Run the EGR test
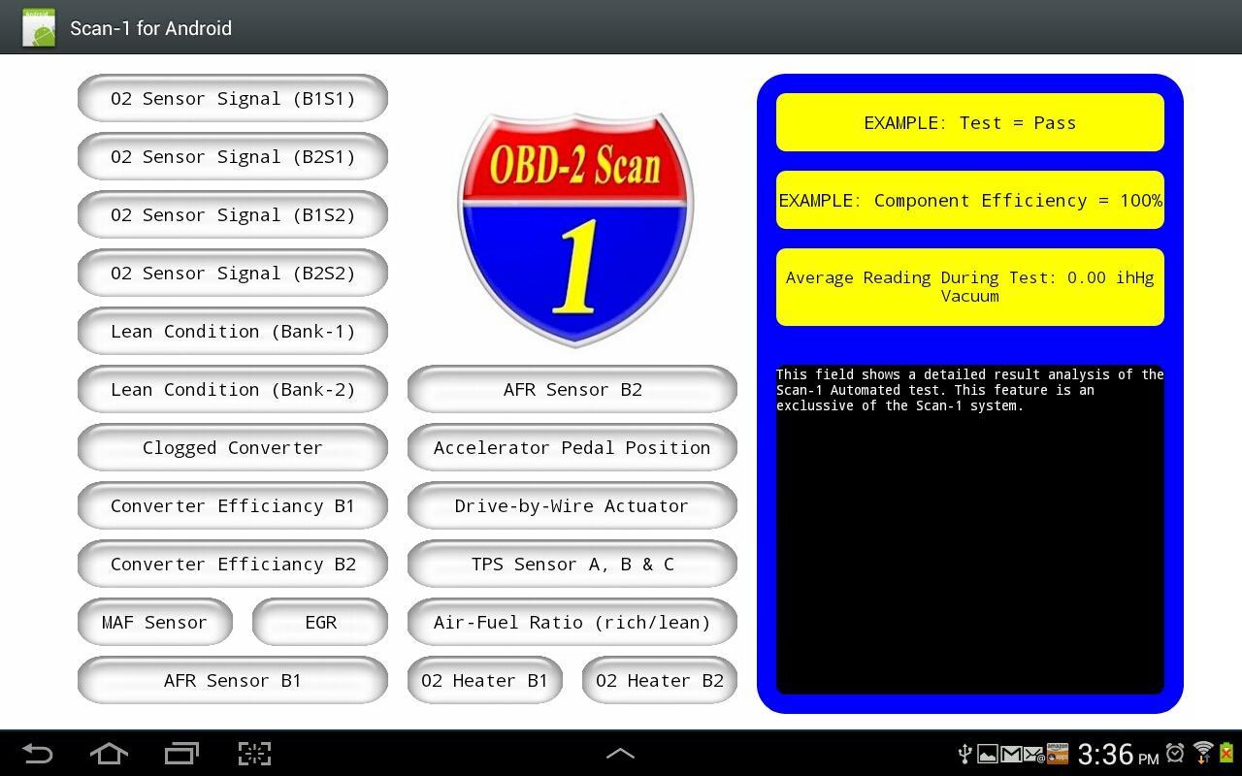1242x776 pixels. click(320, 622)
